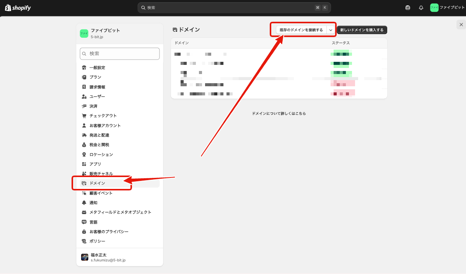
Task: Open 一般設定 from the sidebar
Action: pyautogui.click(x=96, y=67)
